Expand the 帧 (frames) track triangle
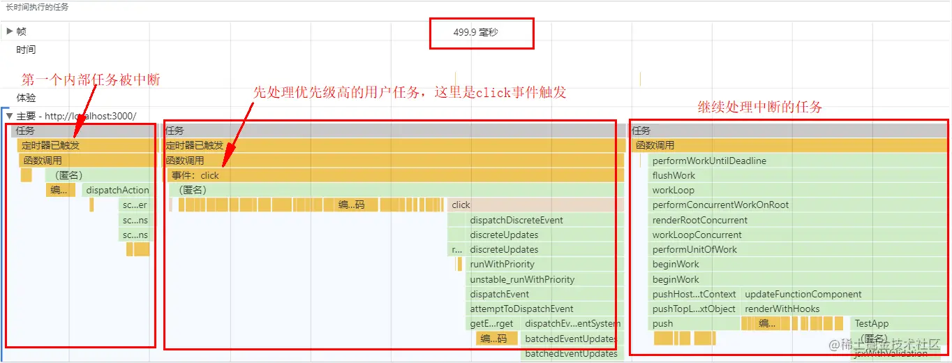952x363 pixels. pyautogui.click(x=9, y=31)
